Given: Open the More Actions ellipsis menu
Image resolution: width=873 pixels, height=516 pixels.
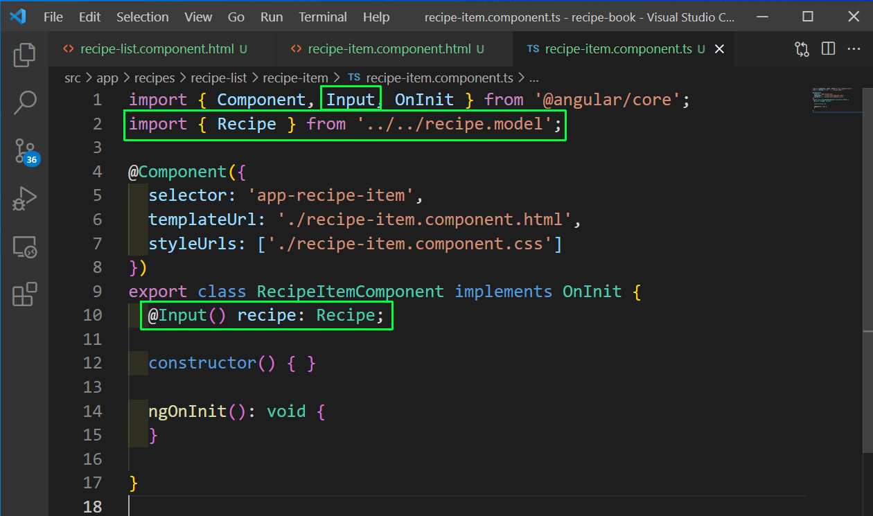Looking at the screenshot, I should 854,49.
